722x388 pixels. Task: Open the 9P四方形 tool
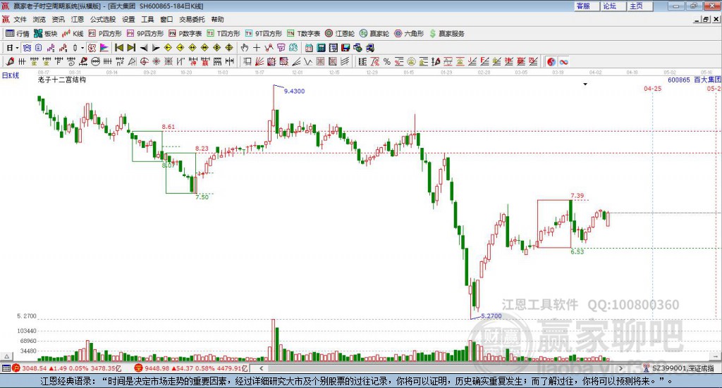[145, 34]
